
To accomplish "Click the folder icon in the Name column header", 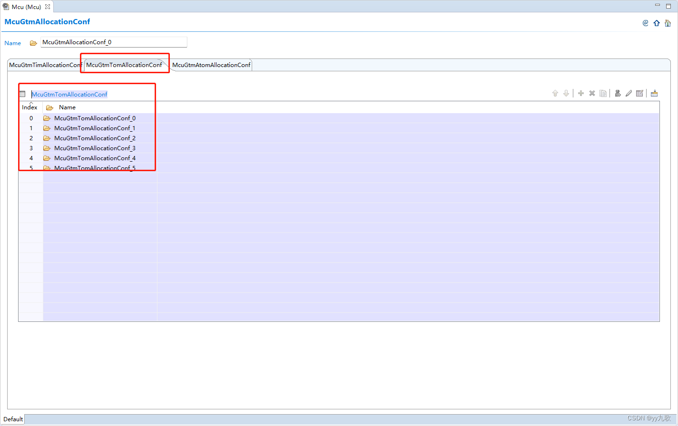I will tap(49, 107).
